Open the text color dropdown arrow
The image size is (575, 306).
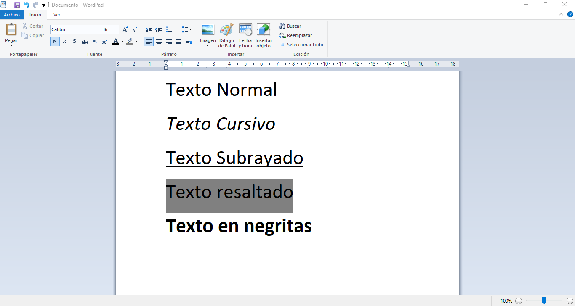click(122, 42)
